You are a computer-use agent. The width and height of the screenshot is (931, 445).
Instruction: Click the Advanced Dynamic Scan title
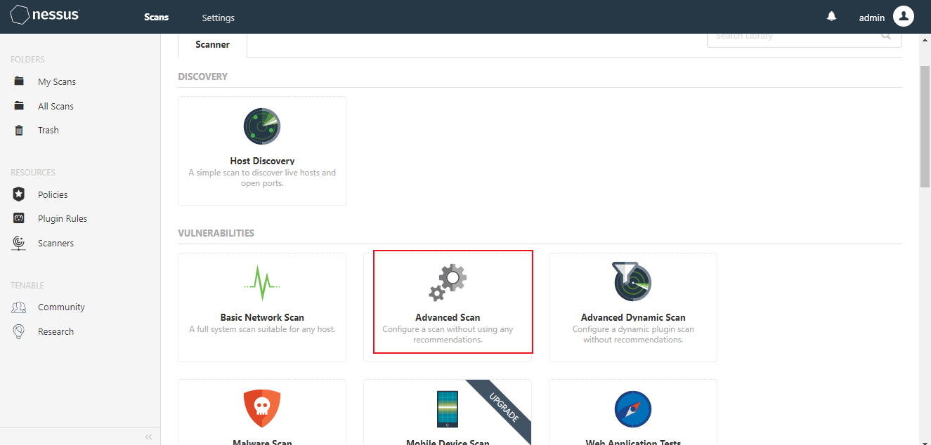pos(633,317)
